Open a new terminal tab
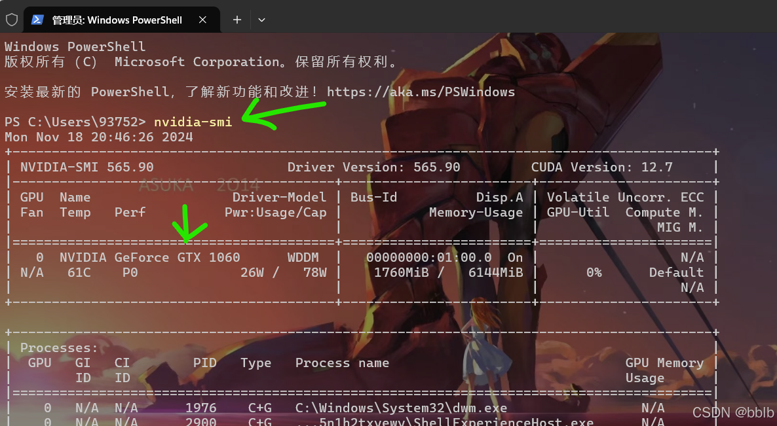The width and height of the screenshot is (777, 426). 237,20
